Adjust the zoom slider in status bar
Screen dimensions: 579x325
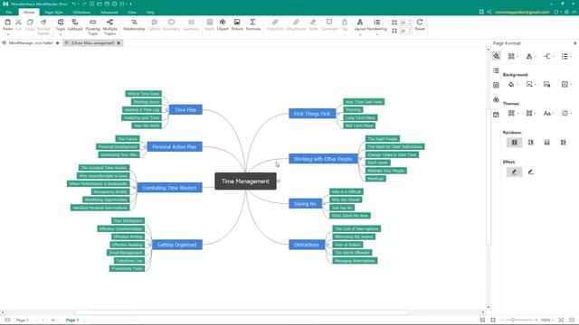[x=513, y=320]
